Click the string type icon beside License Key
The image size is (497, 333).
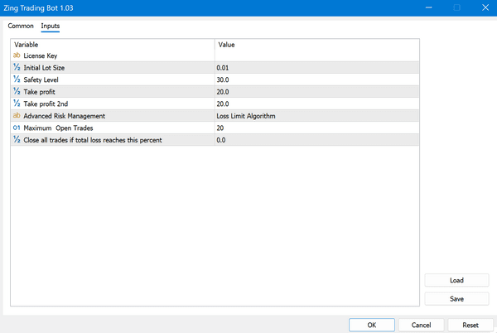[x=17, y=54]
